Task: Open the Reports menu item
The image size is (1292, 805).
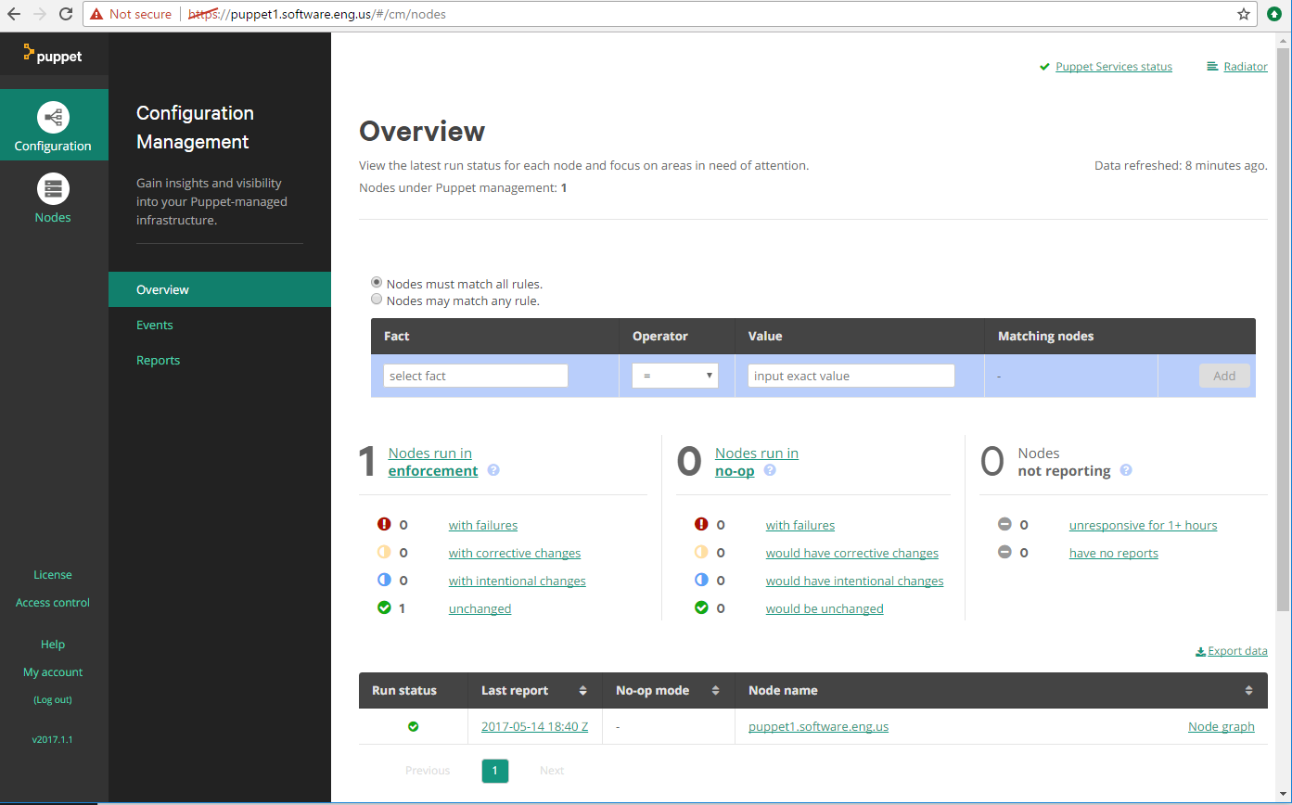Action: (158, 360)
